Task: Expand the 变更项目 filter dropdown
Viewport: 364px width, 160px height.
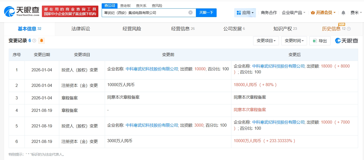Action: click(266, 41)
